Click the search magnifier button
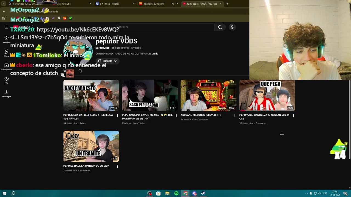351x197 pixels. click(220, 27)
